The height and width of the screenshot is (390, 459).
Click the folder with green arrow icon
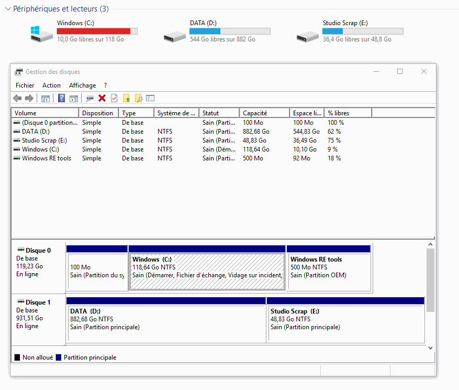point(127,98)
